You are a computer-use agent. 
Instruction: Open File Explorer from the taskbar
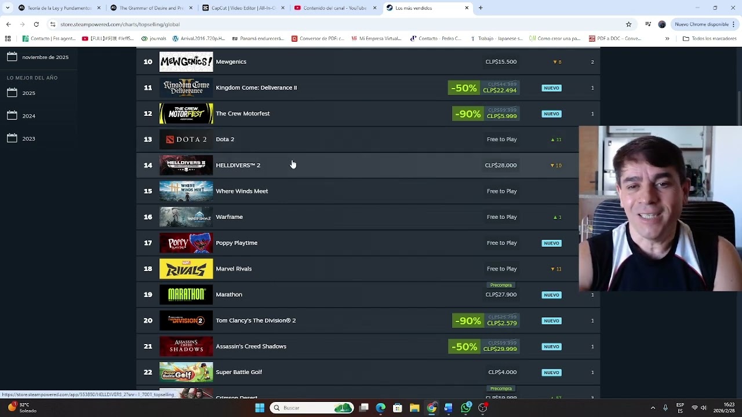[x=414, y=408]
